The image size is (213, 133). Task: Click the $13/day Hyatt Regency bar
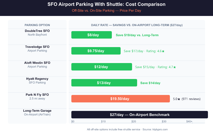tap(104, 83)
